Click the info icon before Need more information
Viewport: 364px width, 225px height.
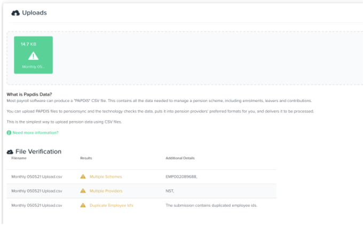pyautogui.click(x=9, y=132)
